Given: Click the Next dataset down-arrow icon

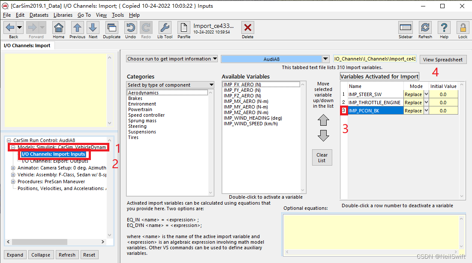Looking at the screenshot, I should pos(93,28).
